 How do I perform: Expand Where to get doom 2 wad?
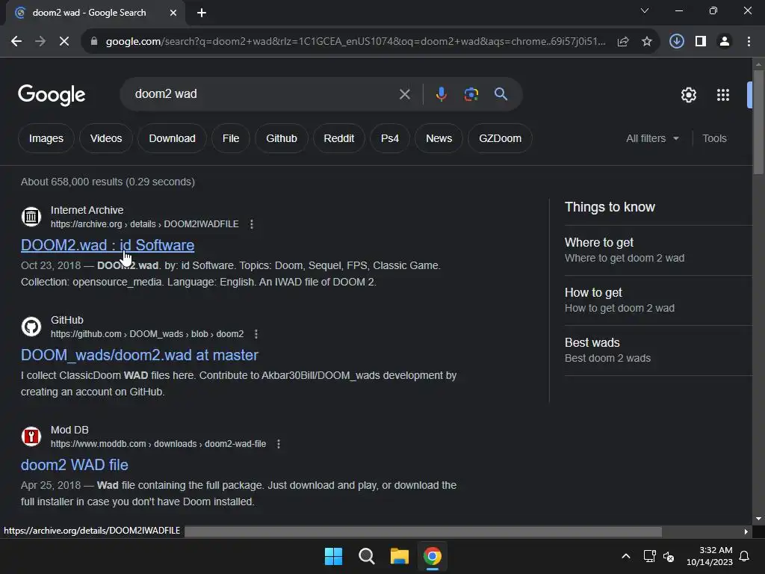[658, 250]
